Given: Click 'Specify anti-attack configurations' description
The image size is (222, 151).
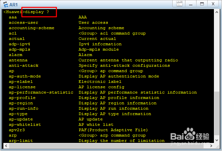Looking at the screenshot, I should 124,66.
